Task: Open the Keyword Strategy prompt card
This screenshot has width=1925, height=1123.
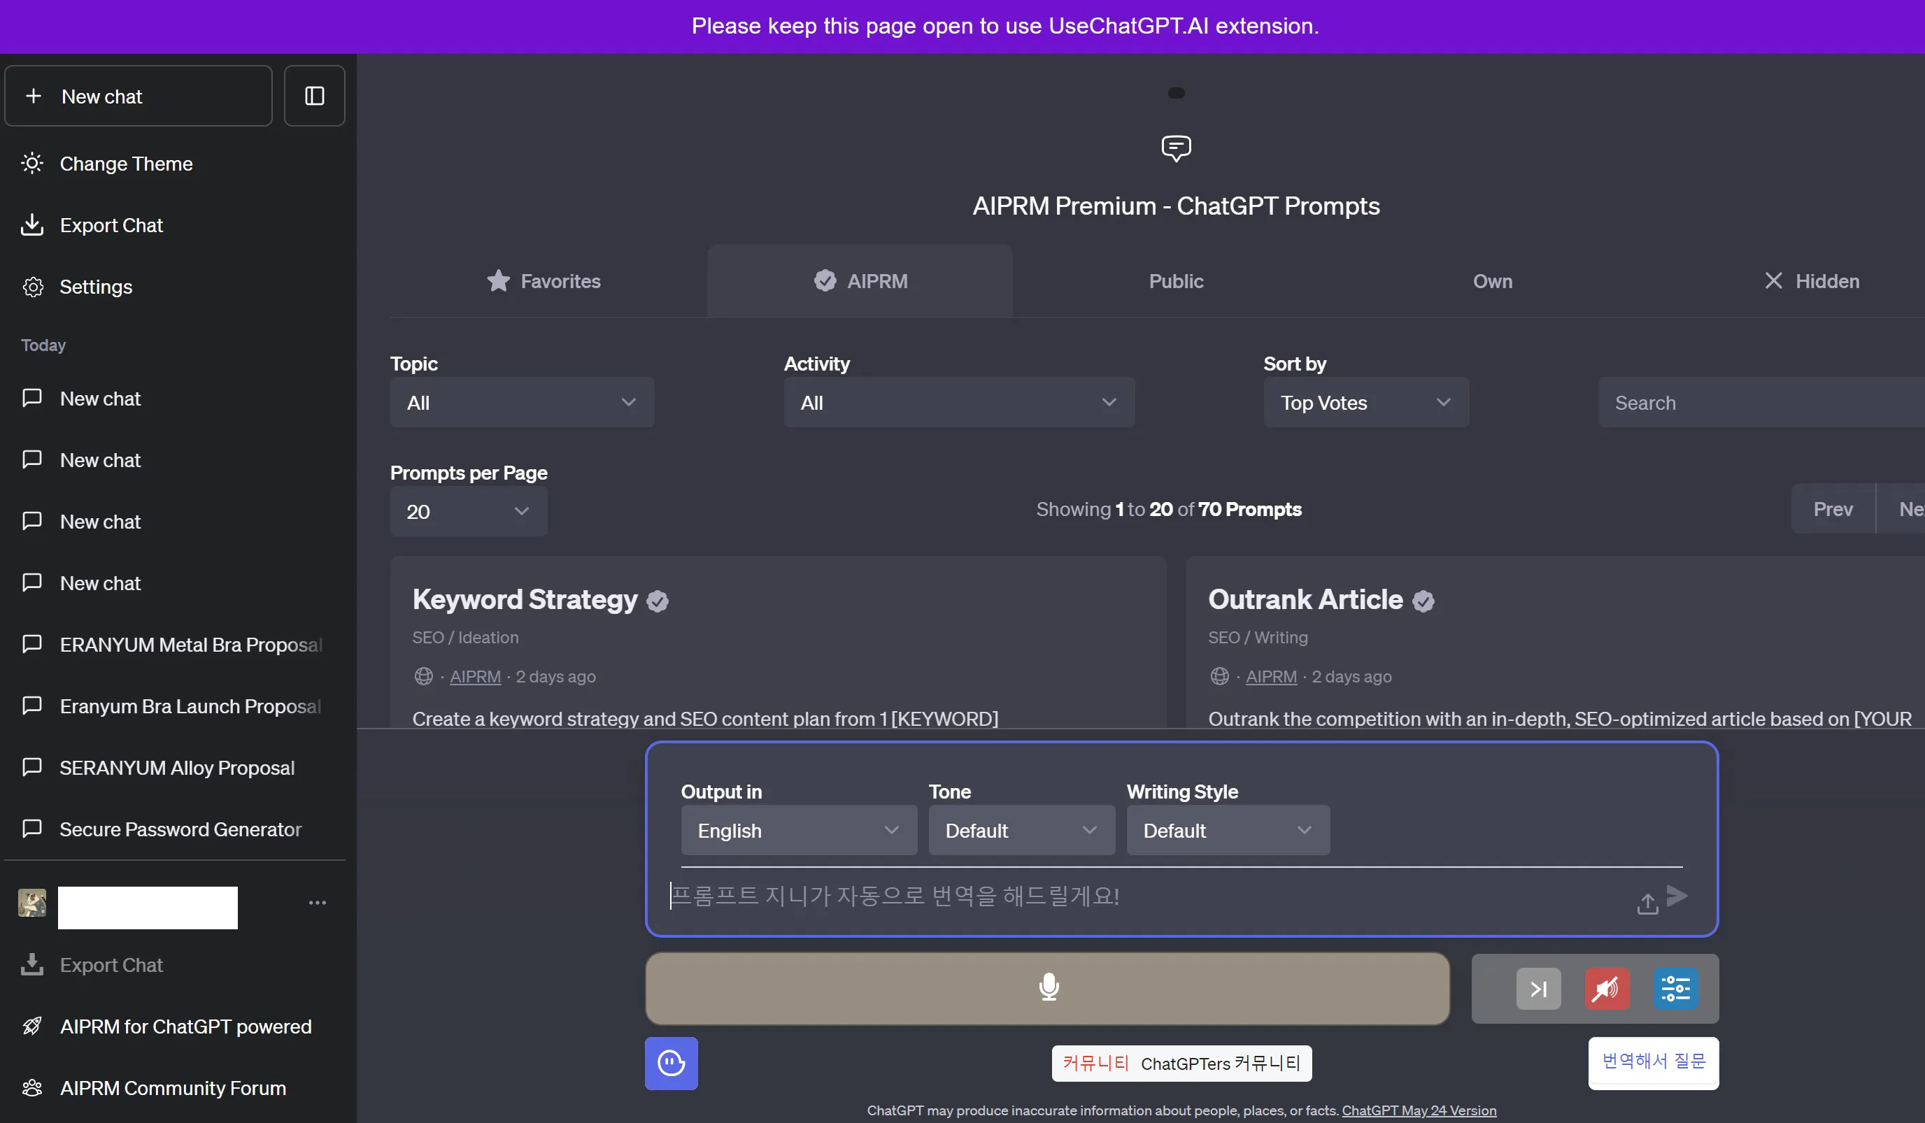Action: [525, 599]
